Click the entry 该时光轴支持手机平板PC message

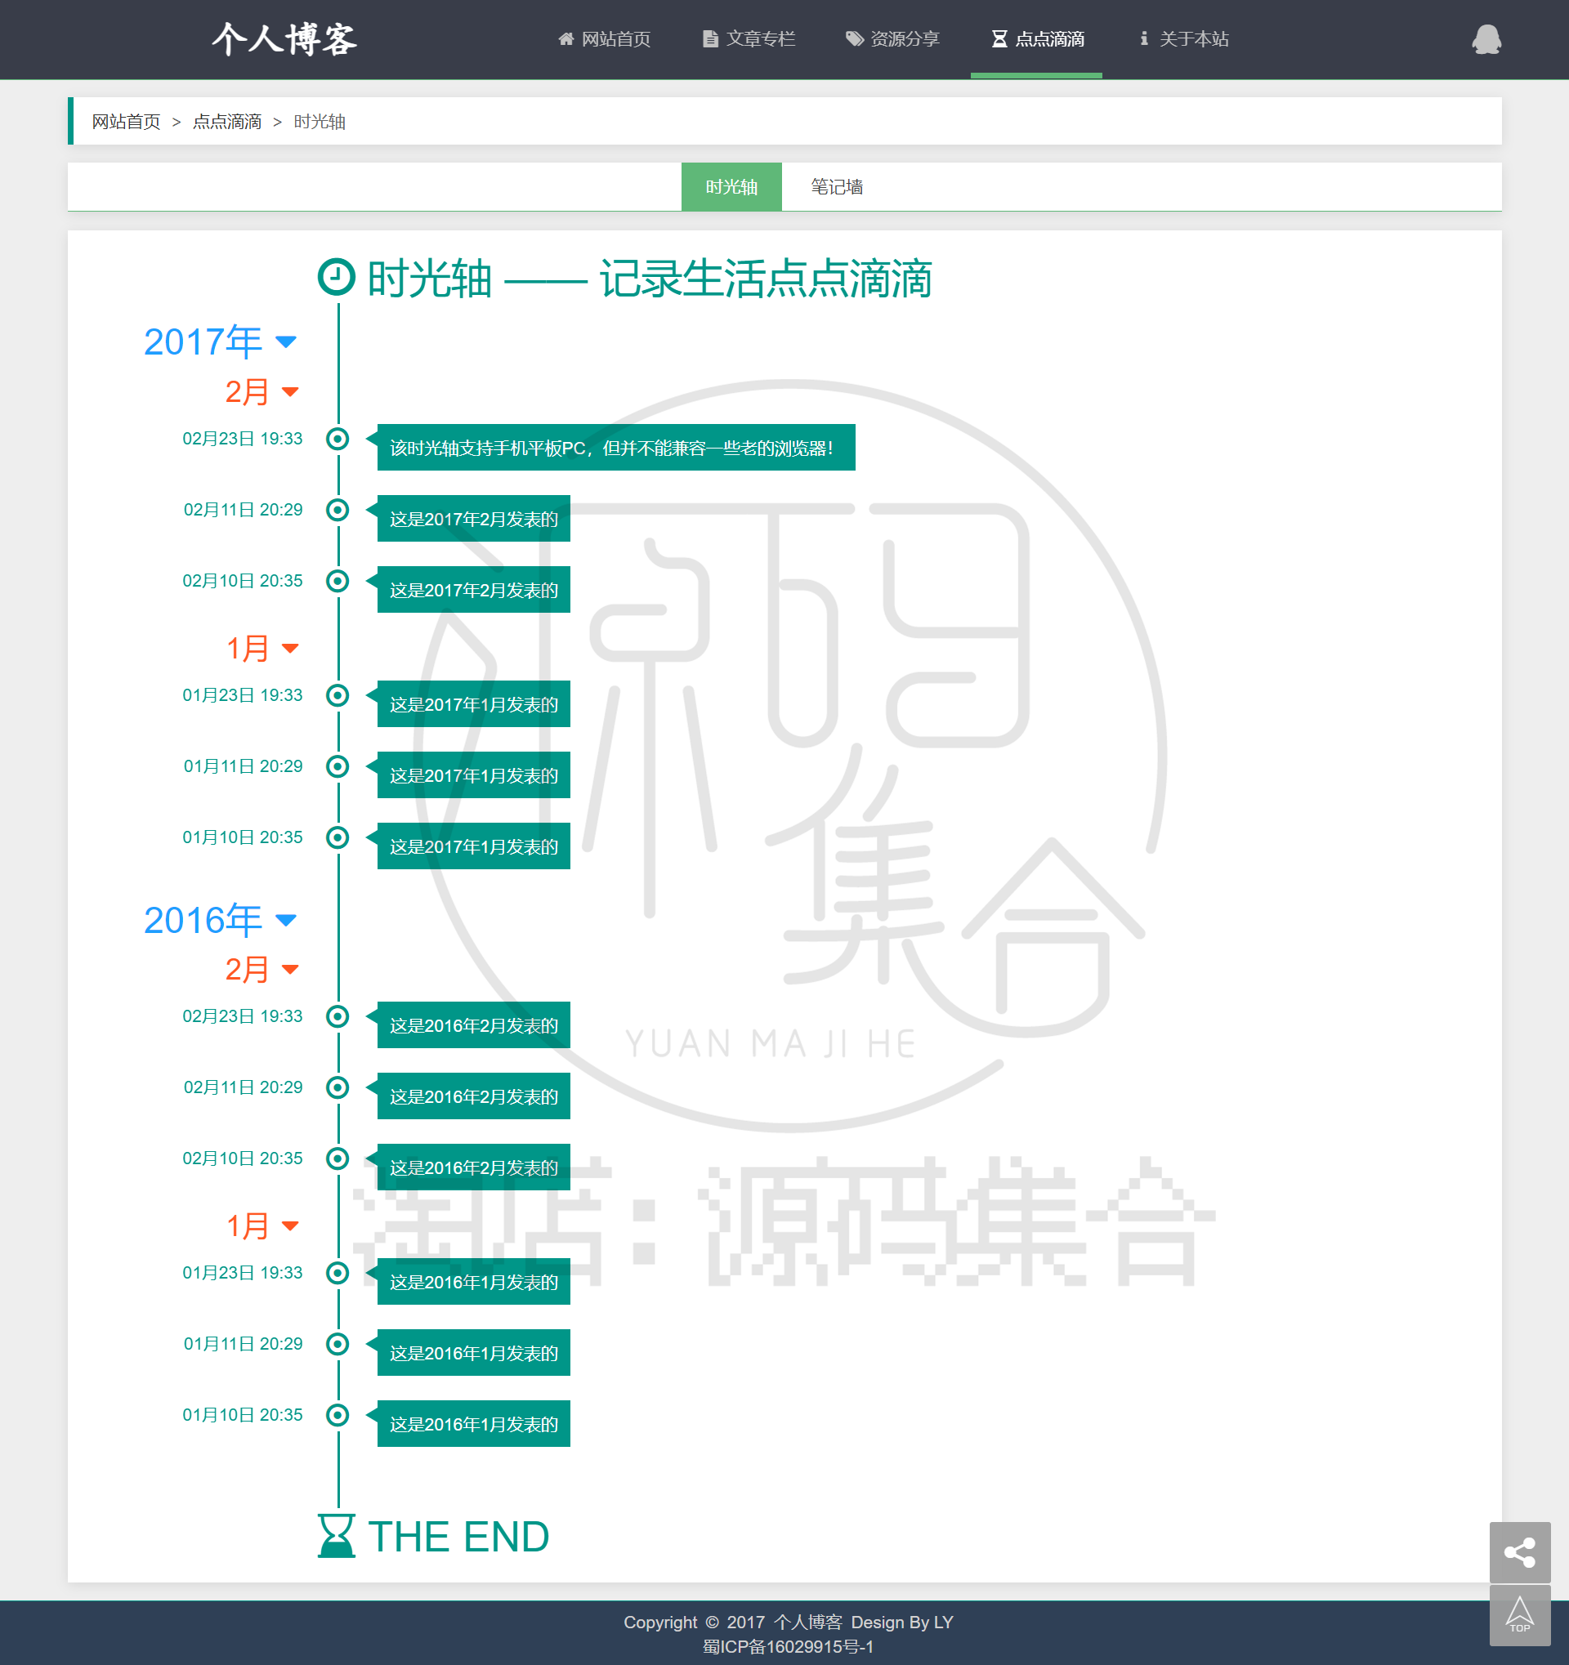click(x=615, y=448)
